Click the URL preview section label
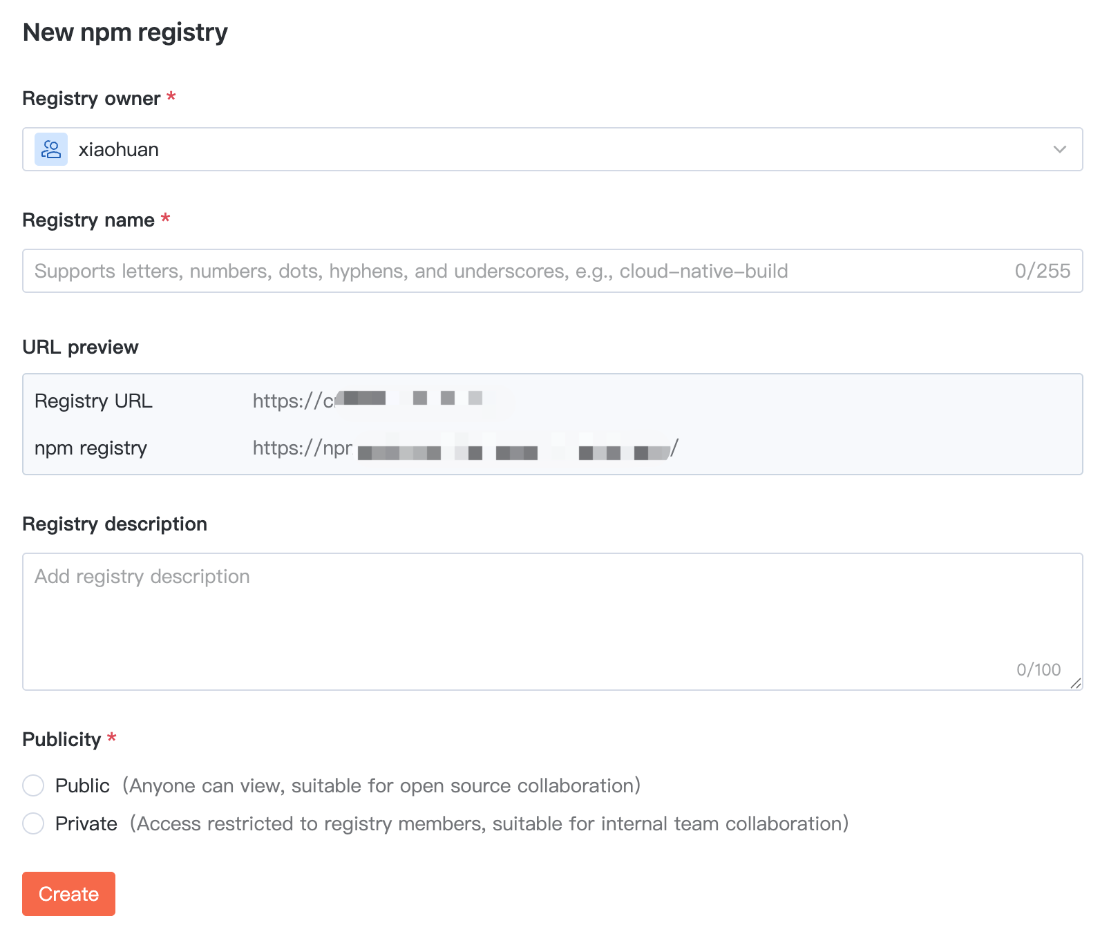The height and width of the screenshot is (945, 1100). (80, 347)
